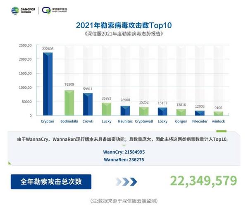Select the Crypton bar in chart
248x212 pixels.
pyautogui.click(x=48, y=84)
